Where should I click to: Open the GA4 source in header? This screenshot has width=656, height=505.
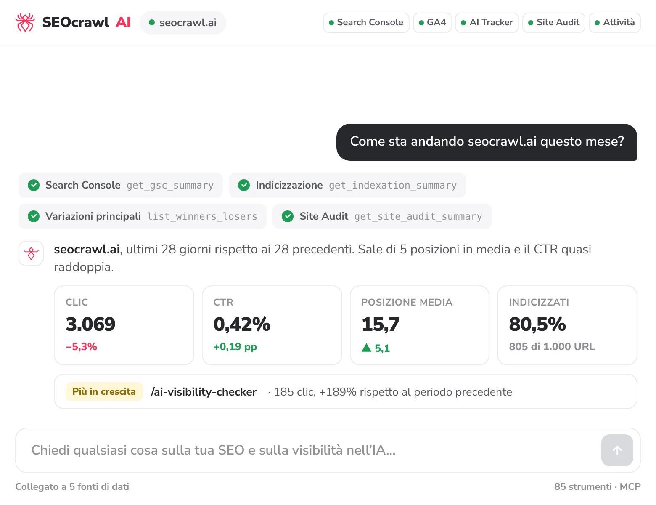(x=432, y=22)
